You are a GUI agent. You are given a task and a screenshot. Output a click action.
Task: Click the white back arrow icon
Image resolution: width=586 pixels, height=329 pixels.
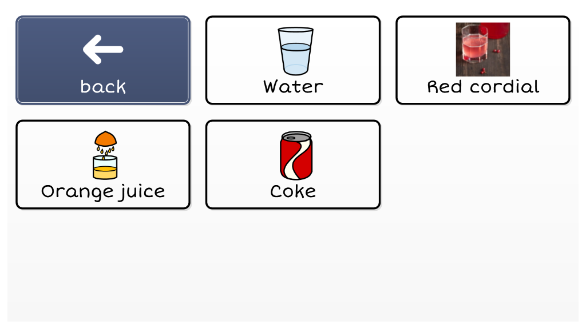click(103, 49)
